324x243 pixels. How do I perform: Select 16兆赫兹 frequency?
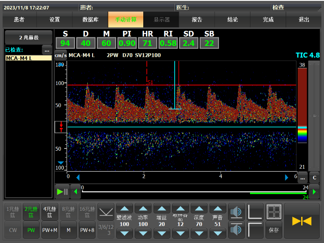tap(87, 212)
